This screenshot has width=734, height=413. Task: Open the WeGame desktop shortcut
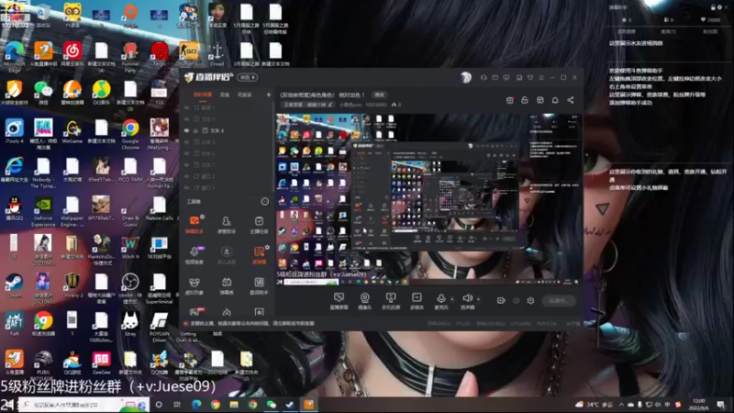pyautogui.click(x=72, y=131)
